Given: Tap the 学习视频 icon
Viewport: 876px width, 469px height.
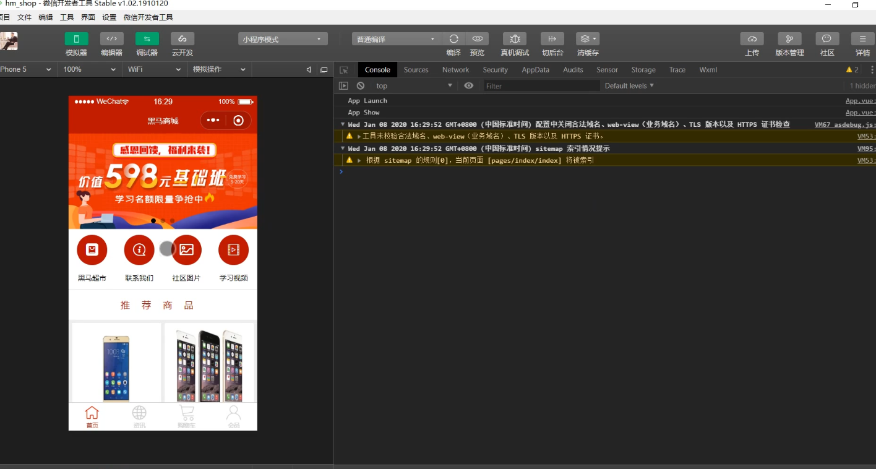Looking at the screenshot, I should pyautogui.click(x=233, y=250).
